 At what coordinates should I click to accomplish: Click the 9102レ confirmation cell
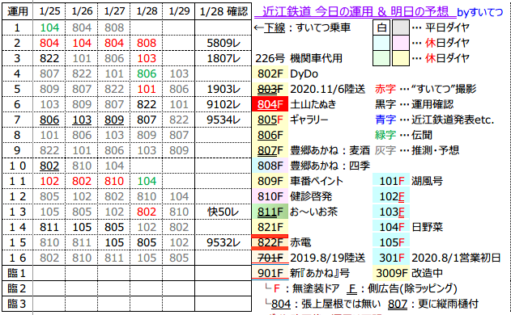click(224, 104)
